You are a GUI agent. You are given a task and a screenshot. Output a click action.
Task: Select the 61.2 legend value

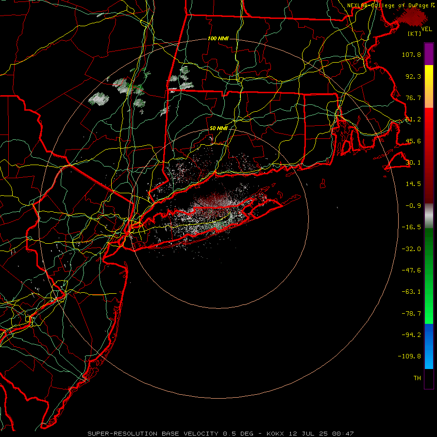(413, 119)
